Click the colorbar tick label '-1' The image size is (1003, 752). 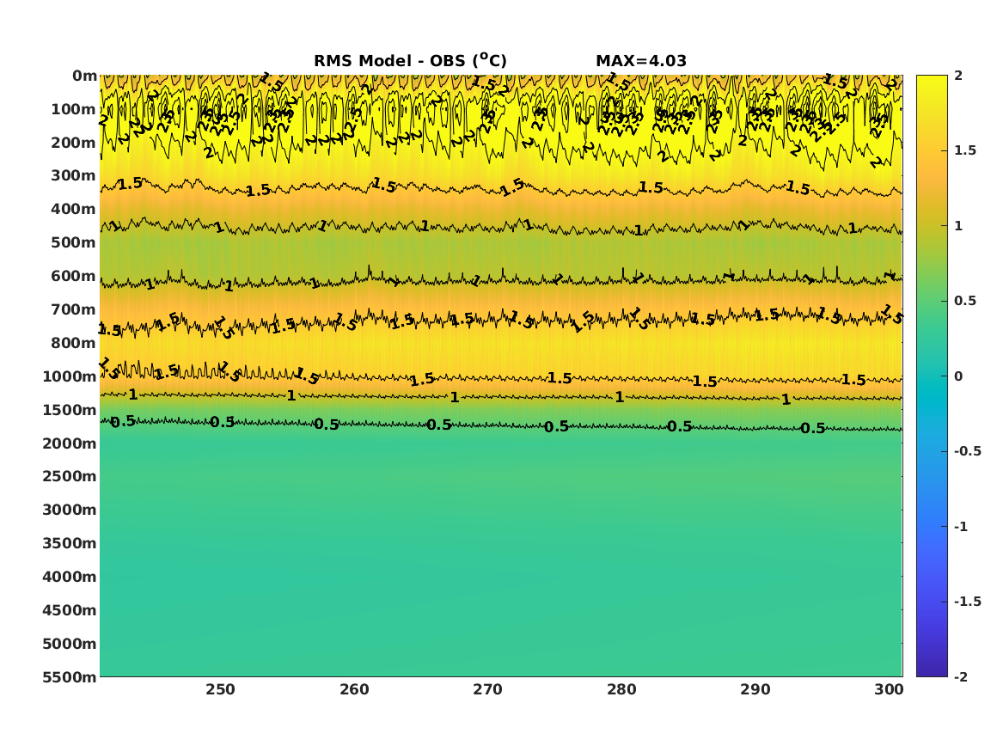(961, 526)
